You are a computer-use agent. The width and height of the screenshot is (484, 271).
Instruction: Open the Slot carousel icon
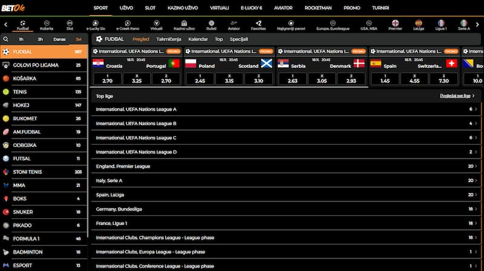pos(70,23)
